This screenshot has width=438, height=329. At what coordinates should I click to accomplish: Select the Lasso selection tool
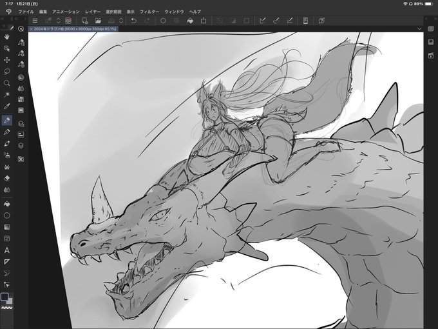[x=7, y=72]
